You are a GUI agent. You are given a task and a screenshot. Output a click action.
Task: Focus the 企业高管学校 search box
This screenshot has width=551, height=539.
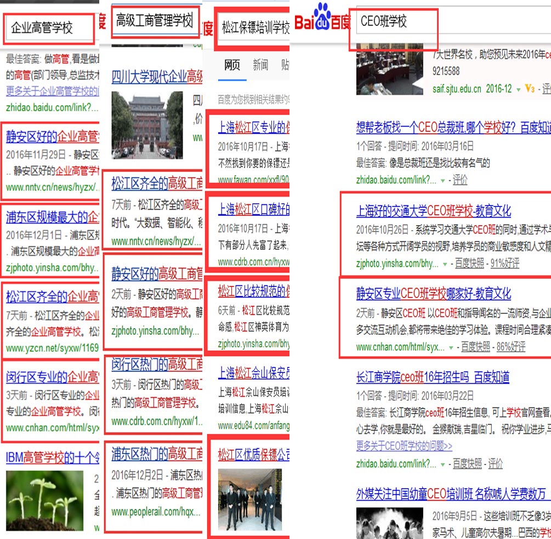pos(49,28)
